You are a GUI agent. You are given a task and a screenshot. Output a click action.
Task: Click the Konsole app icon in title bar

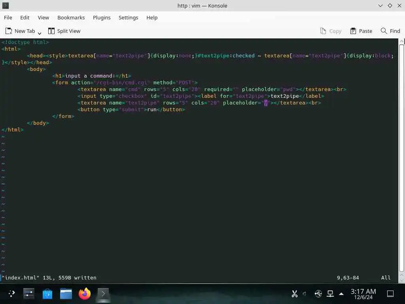pyautogui.click(x=6, y=6)
